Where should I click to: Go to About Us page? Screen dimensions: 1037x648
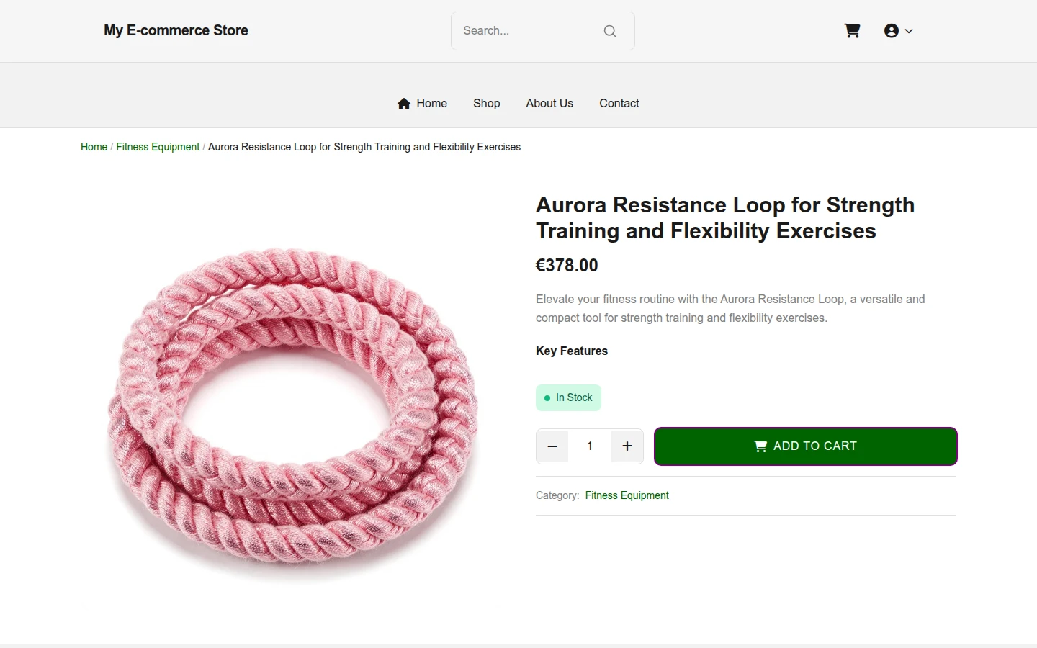(549, 104)
